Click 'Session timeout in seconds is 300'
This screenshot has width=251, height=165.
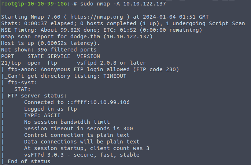(x=78, y=128)
